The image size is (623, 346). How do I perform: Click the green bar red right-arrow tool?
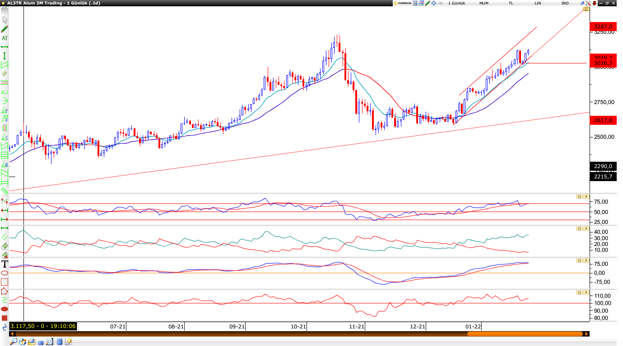[x=5, y=219]
